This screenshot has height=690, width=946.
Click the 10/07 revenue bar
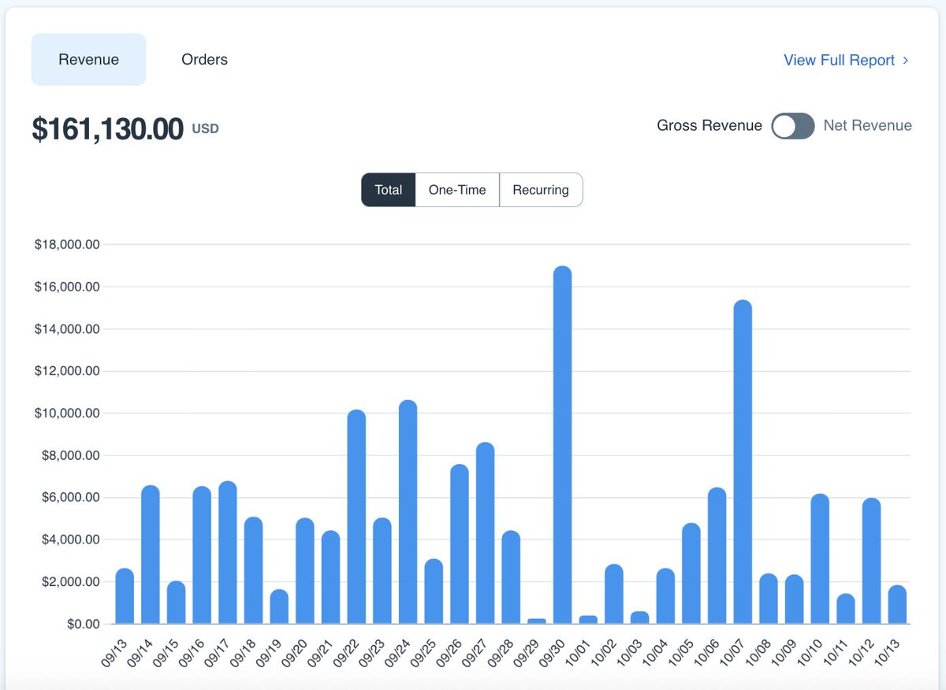pyautogui.click(x=743, y=462)
